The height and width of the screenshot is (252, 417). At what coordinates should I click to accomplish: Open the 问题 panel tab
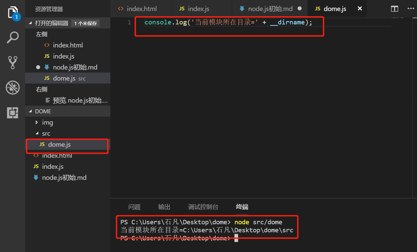coord(134,207)
